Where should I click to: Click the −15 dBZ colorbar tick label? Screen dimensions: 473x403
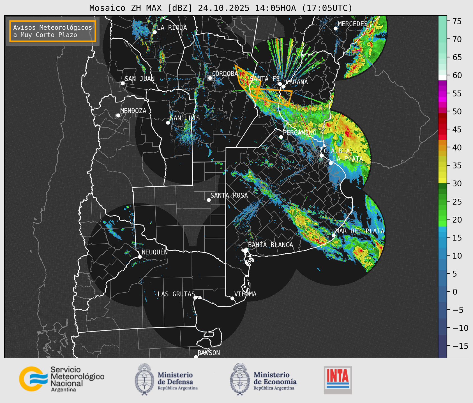(x=460, y=346)
